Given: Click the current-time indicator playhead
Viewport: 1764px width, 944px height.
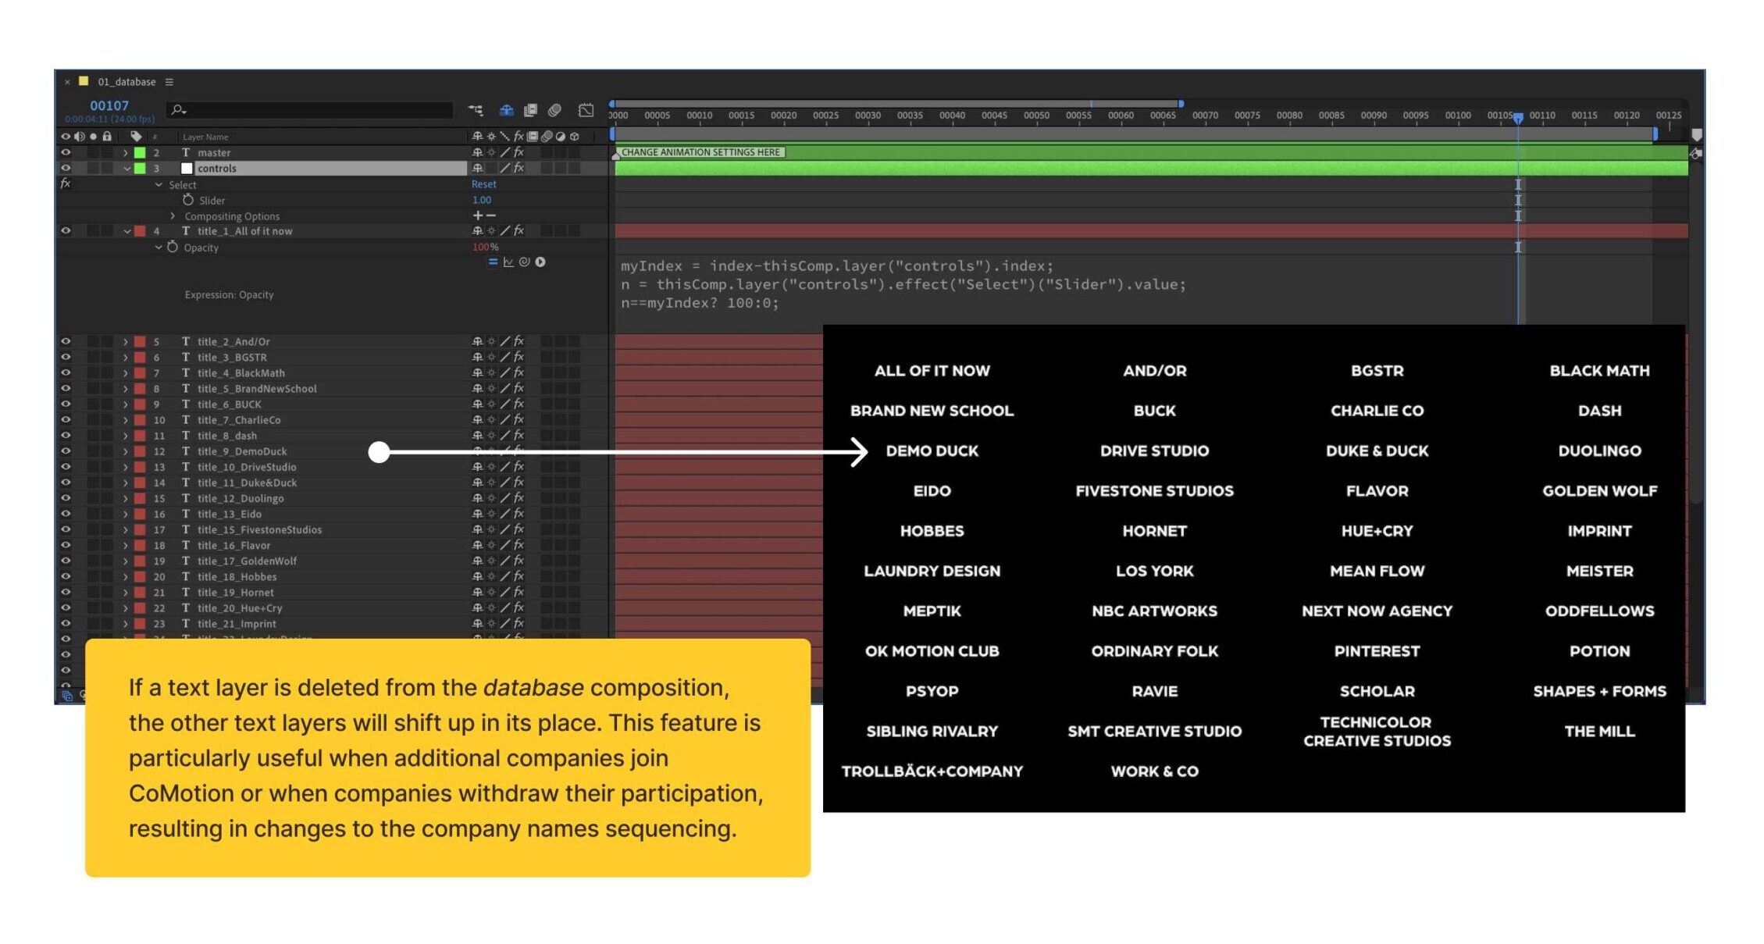Looking at the screenshot, I should click(1518, 118).
